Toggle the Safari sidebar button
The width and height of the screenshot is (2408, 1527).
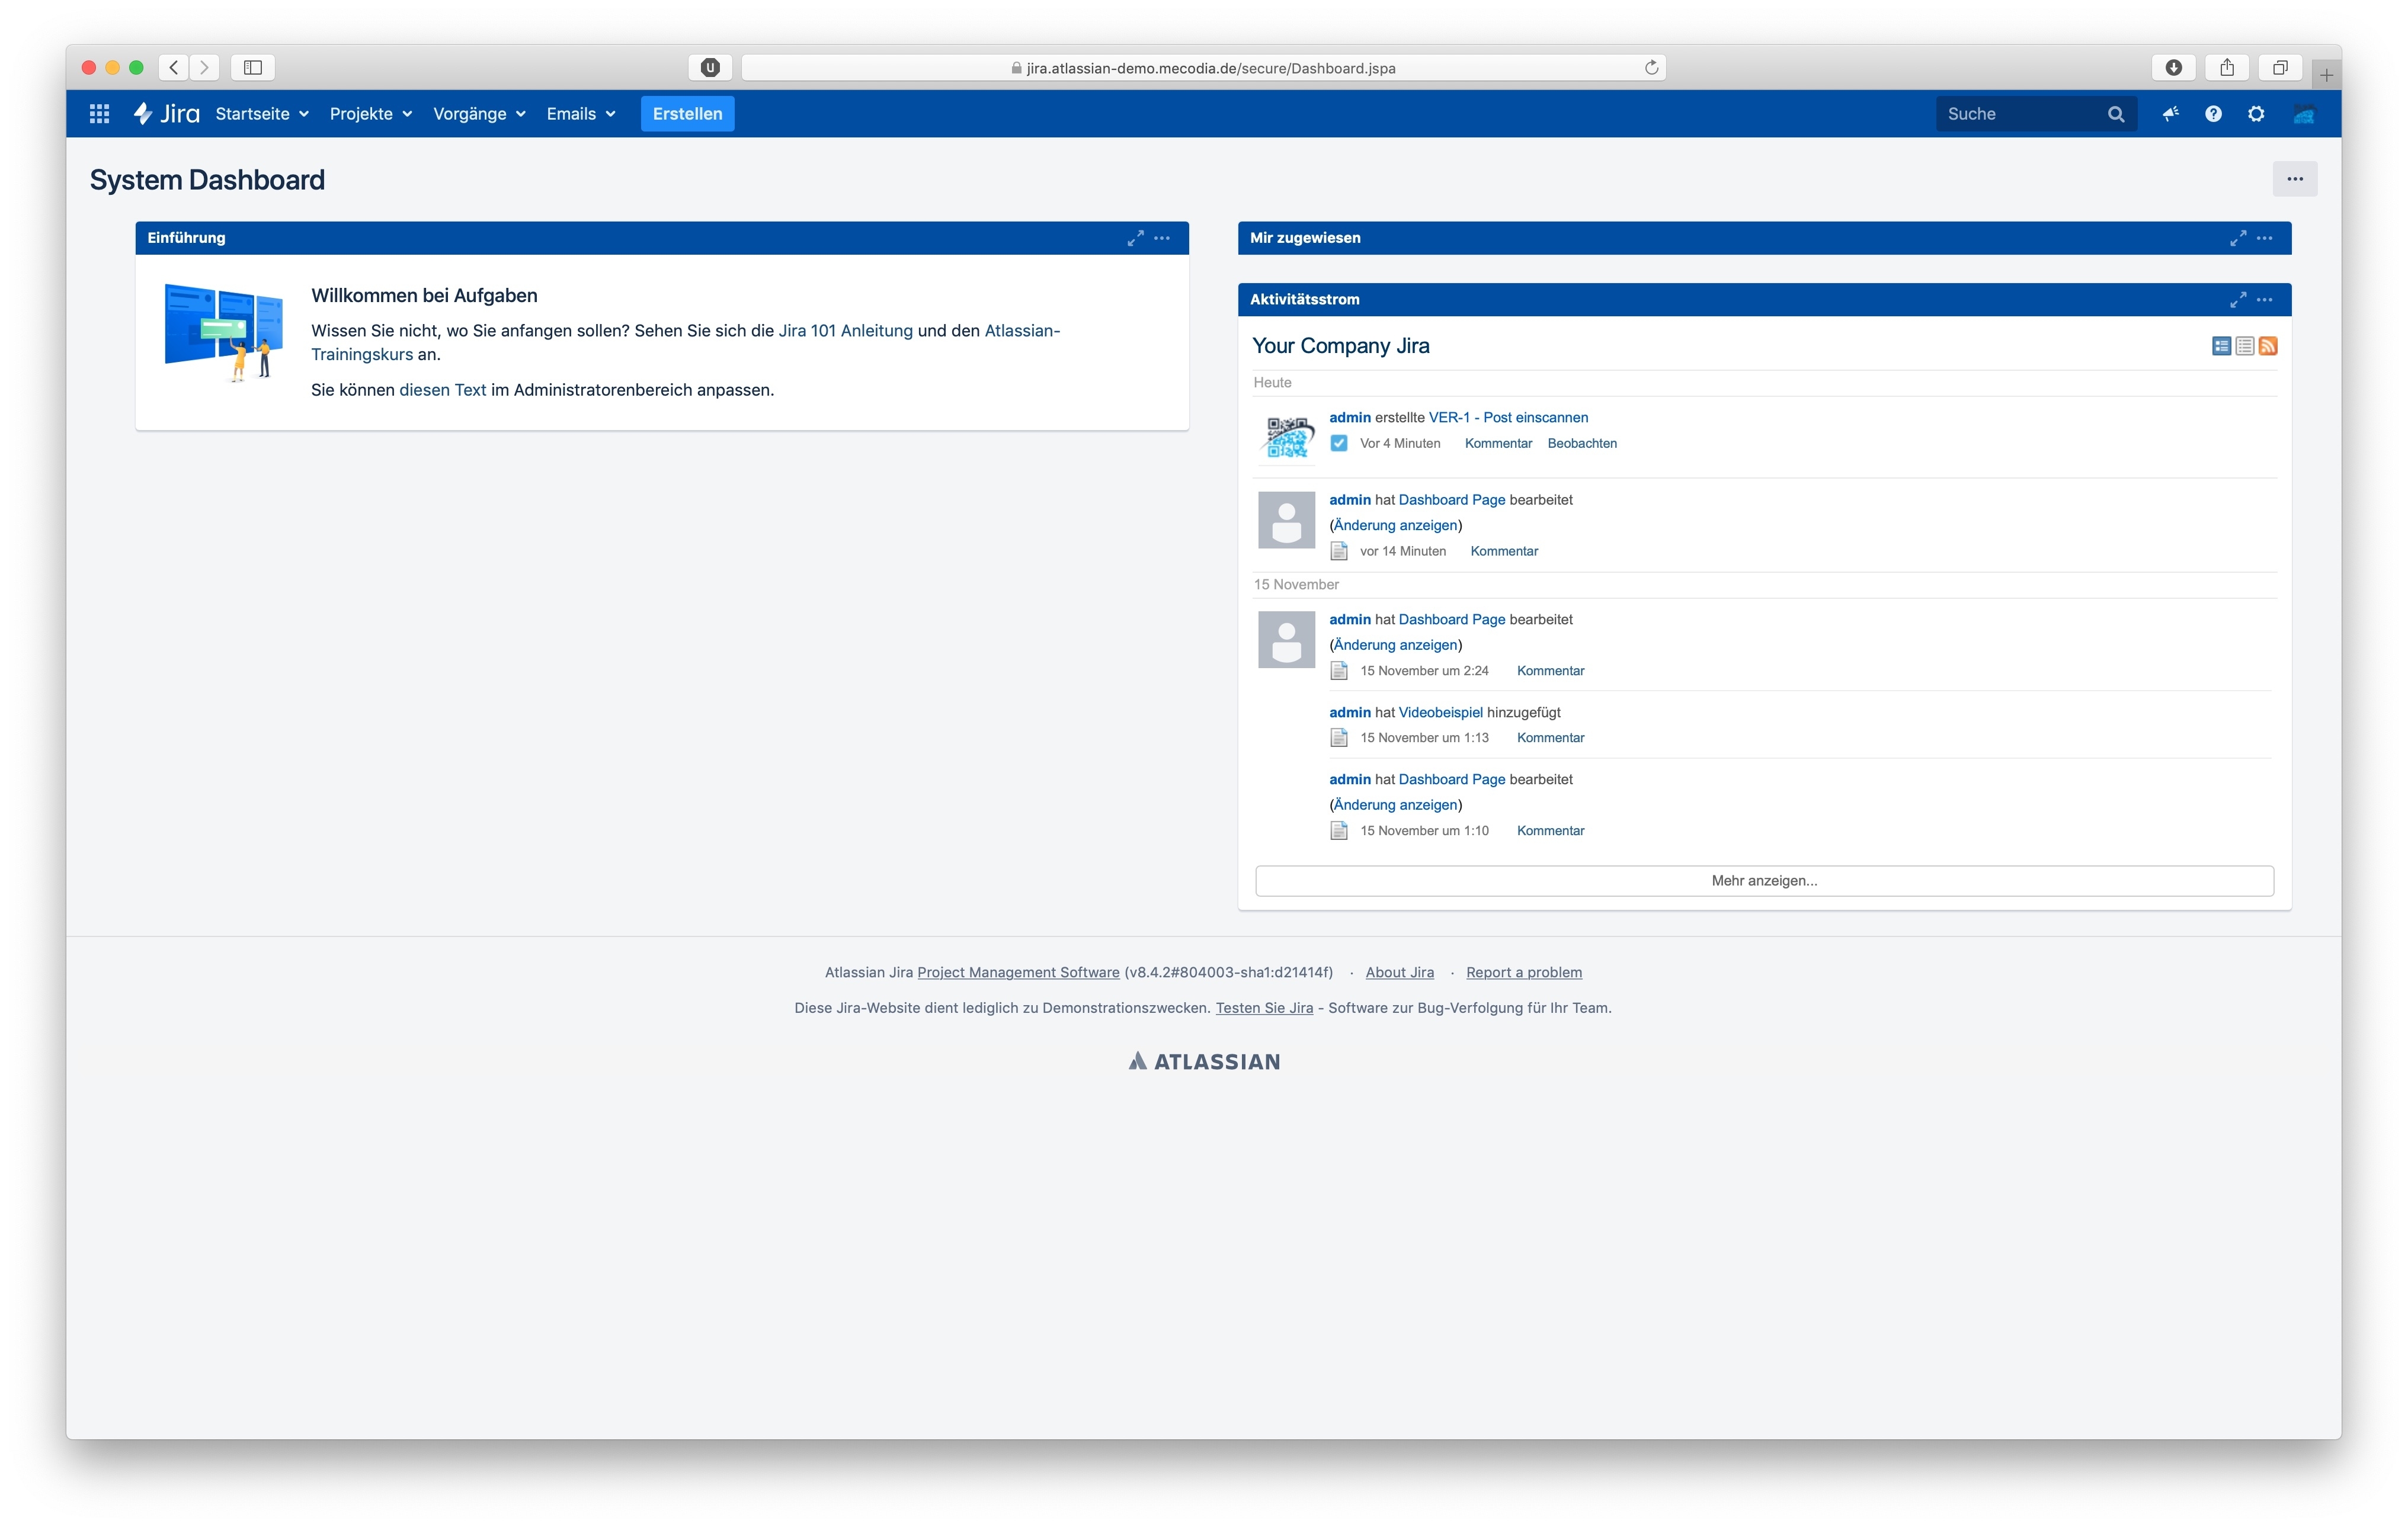[x=253, y=67]
